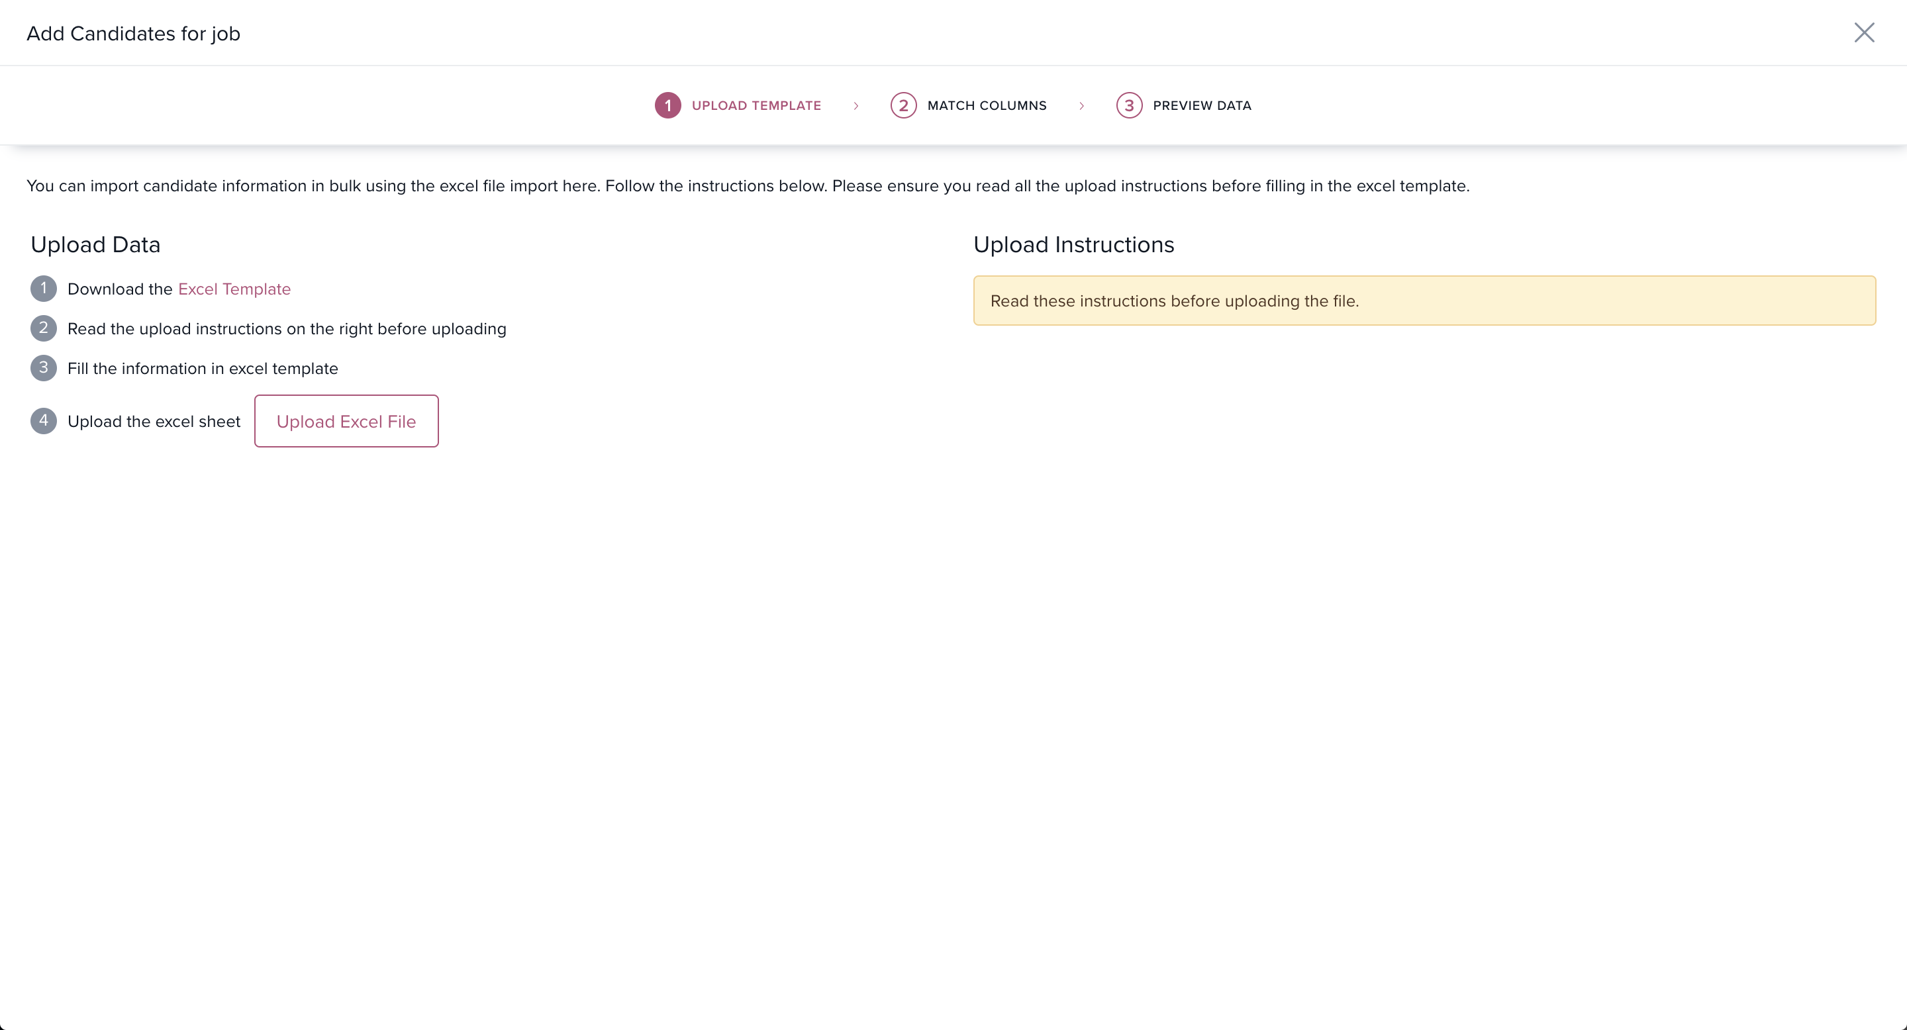This screenshot has width=1907, height=1030.
Task: Click the 'Add Candidates for job' title
Action: pyautogui.click(x=133, y=33)
